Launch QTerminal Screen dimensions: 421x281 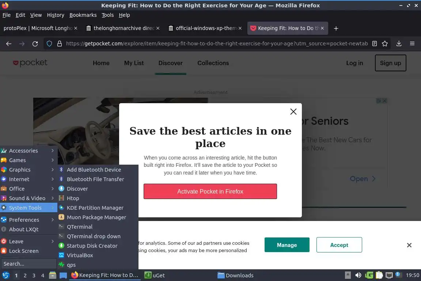pos(98,227)
